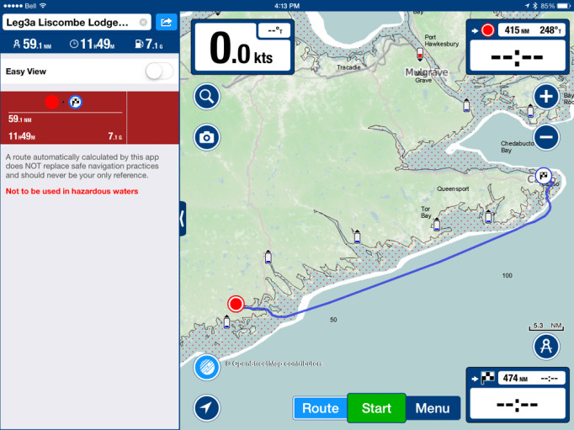Tap the blue chart layers globe icon
Viewport: 574px width, 430px height.
[206, 367]
